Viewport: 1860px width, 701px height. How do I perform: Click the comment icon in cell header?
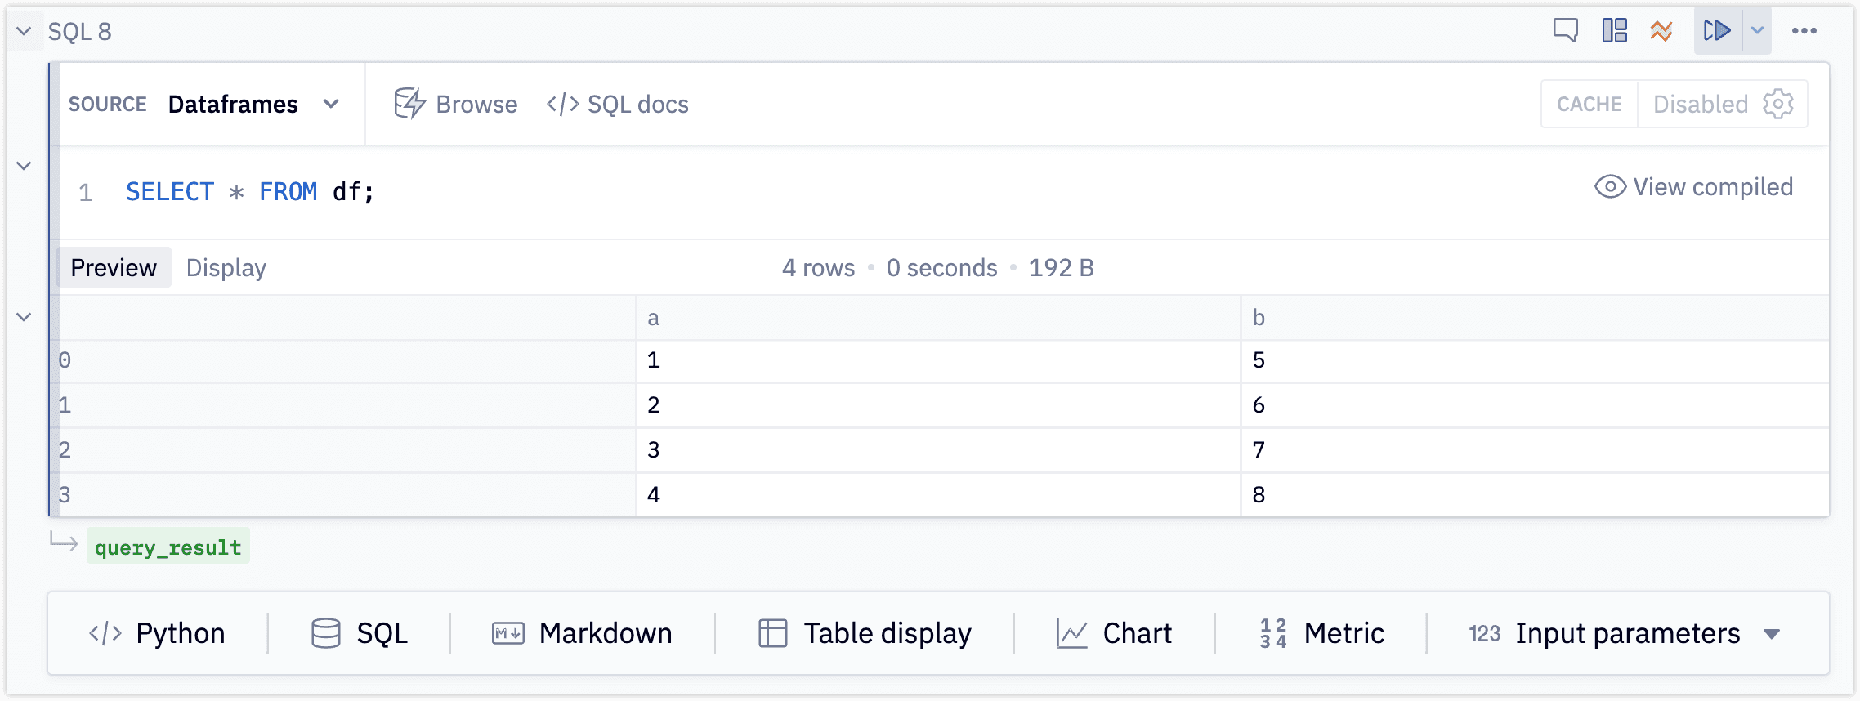pyautogui.click(x=1565, y=31)
